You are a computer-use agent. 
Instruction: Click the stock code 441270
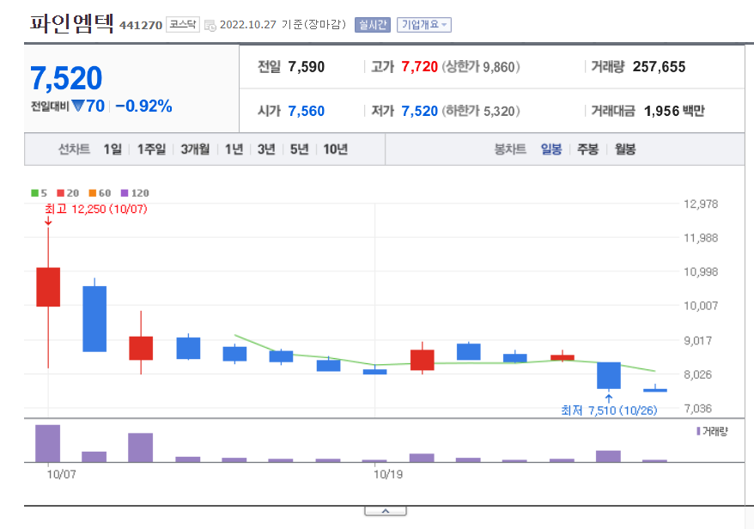[141, 25]
